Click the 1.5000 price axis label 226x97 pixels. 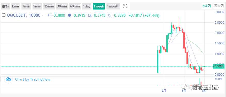pyautogui.click(x=219, y=43)
